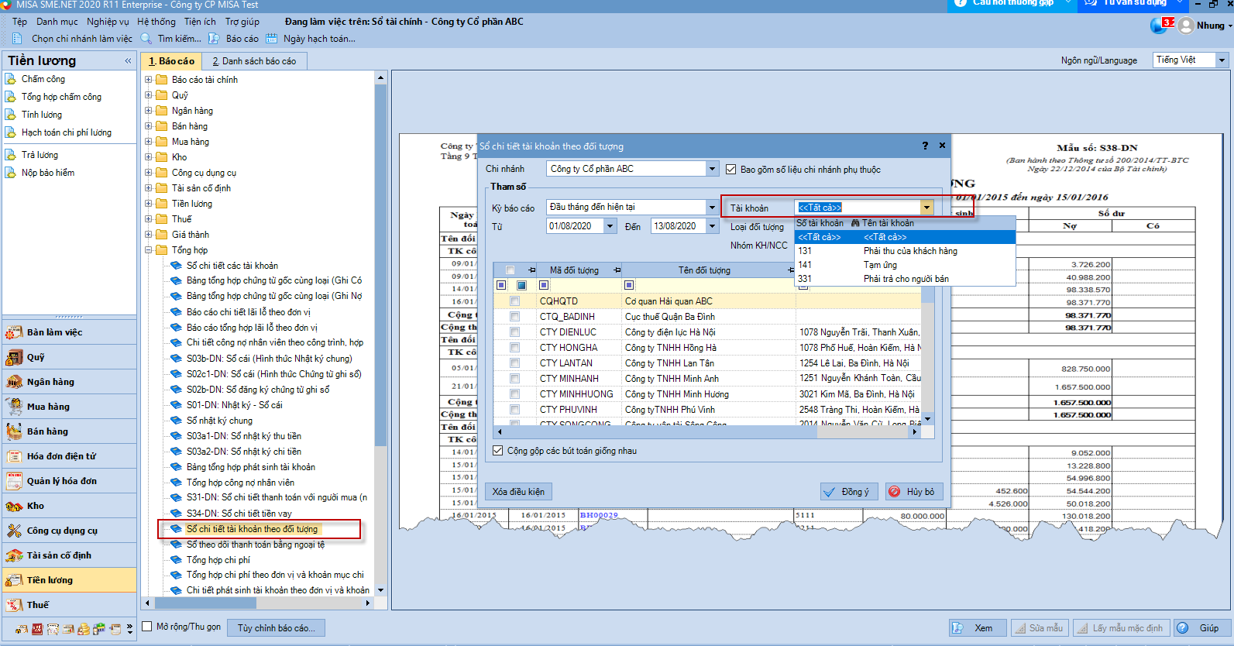Open the Nghiệp vụ menu
Viewport: 1234px width, 646px height.
[108, 22]
